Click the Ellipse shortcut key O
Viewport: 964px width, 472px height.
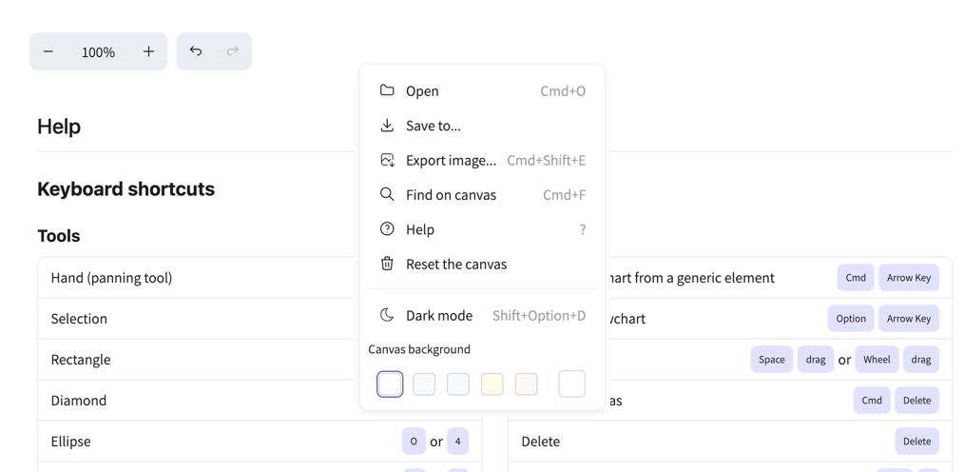[414, 442]
